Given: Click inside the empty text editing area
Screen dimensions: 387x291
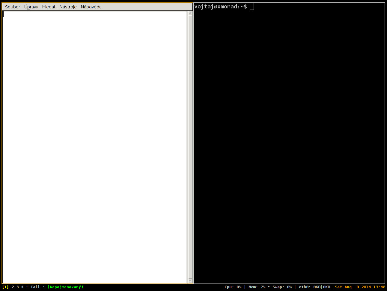Looking at the screenshot, I should (x=95, y=147).
